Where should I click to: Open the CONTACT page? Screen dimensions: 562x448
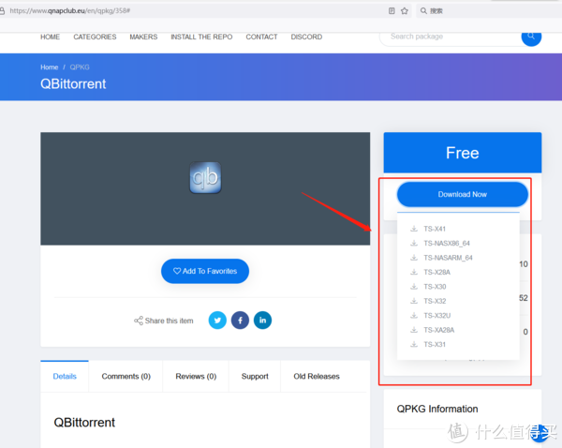[261, 37]
